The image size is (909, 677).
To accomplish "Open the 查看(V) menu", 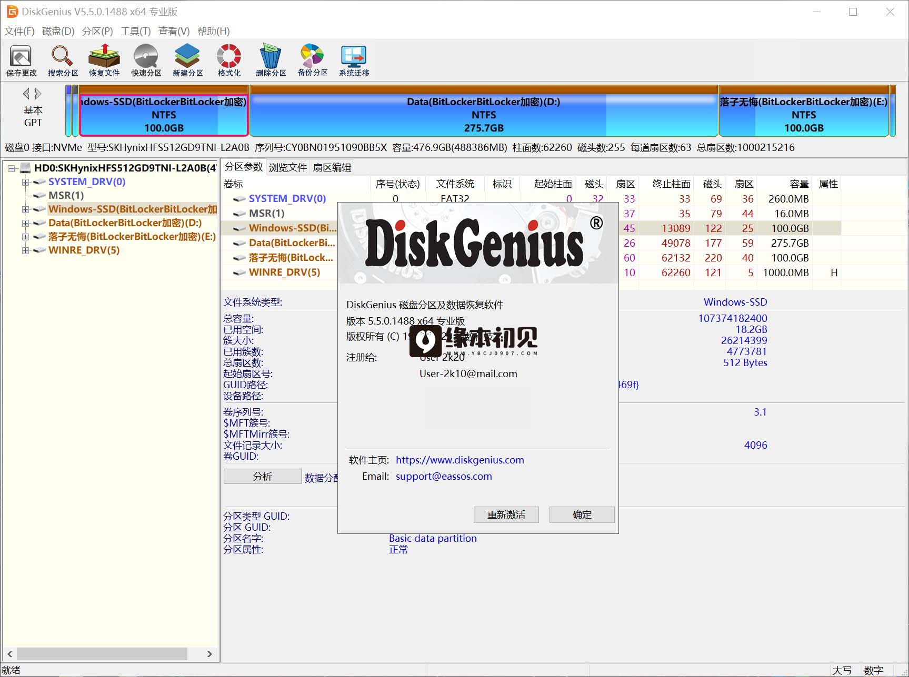I will point(174,31).
